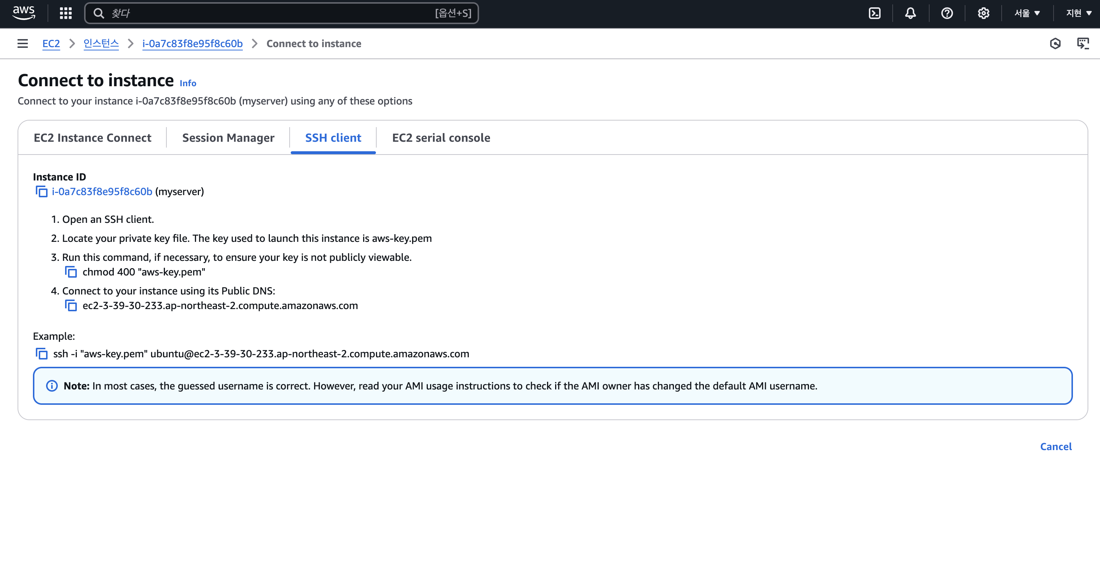Viewport: 1100px width, 567px height.
Task: Open the notifications bell
Action: [911, 13]
